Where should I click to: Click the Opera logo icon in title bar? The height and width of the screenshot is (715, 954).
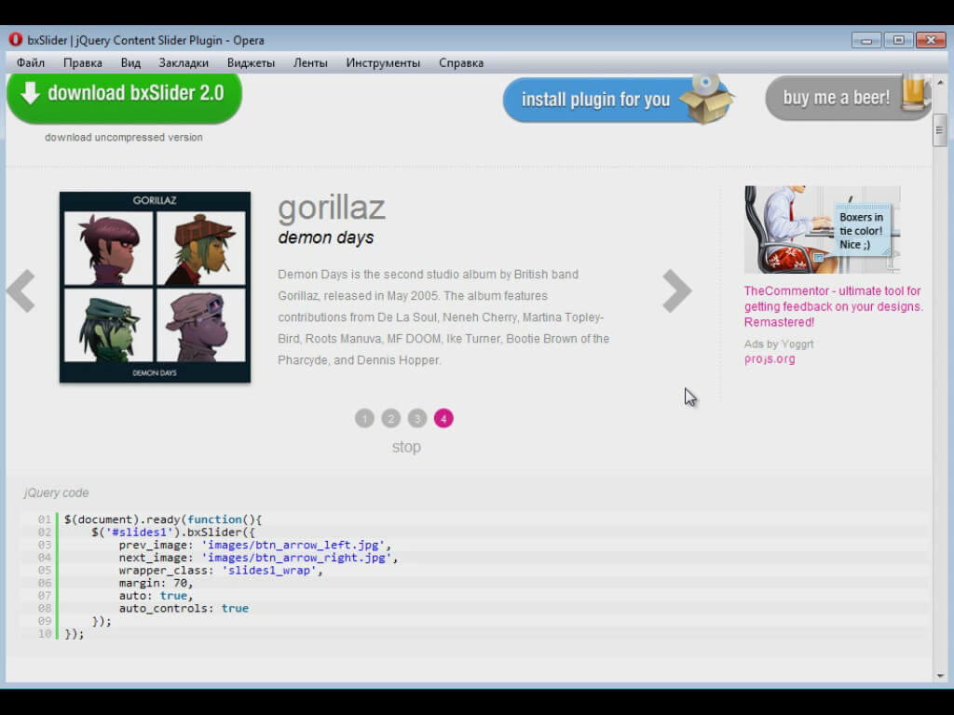tap(15, 39)
